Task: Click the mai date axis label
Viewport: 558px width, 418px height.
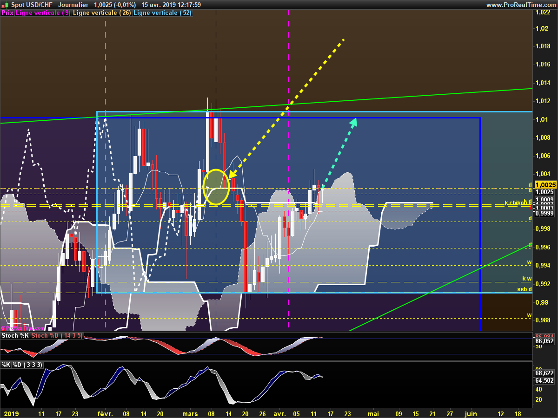Action: (374, 413)
